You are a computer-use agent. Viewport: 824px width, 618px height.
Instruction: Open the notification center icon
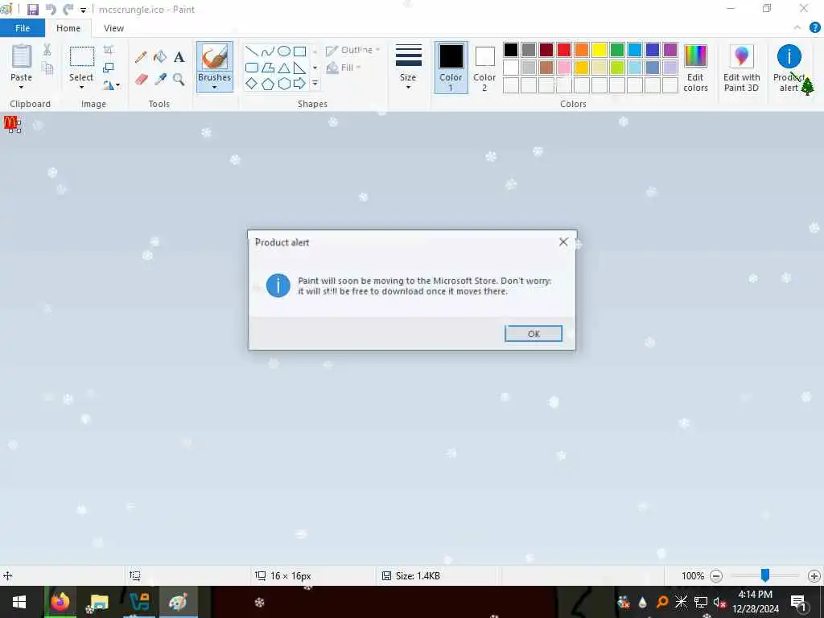[x=798, y=602]
